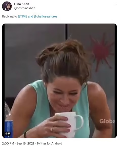Click the Replying to label text

click(x=10, y=16)
